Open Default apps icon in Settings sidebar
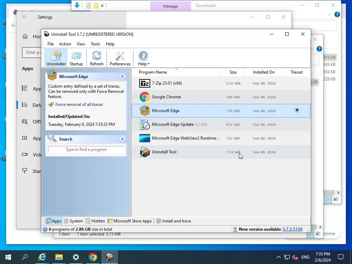Screen dimensions: 352x264 click(25, 105)
